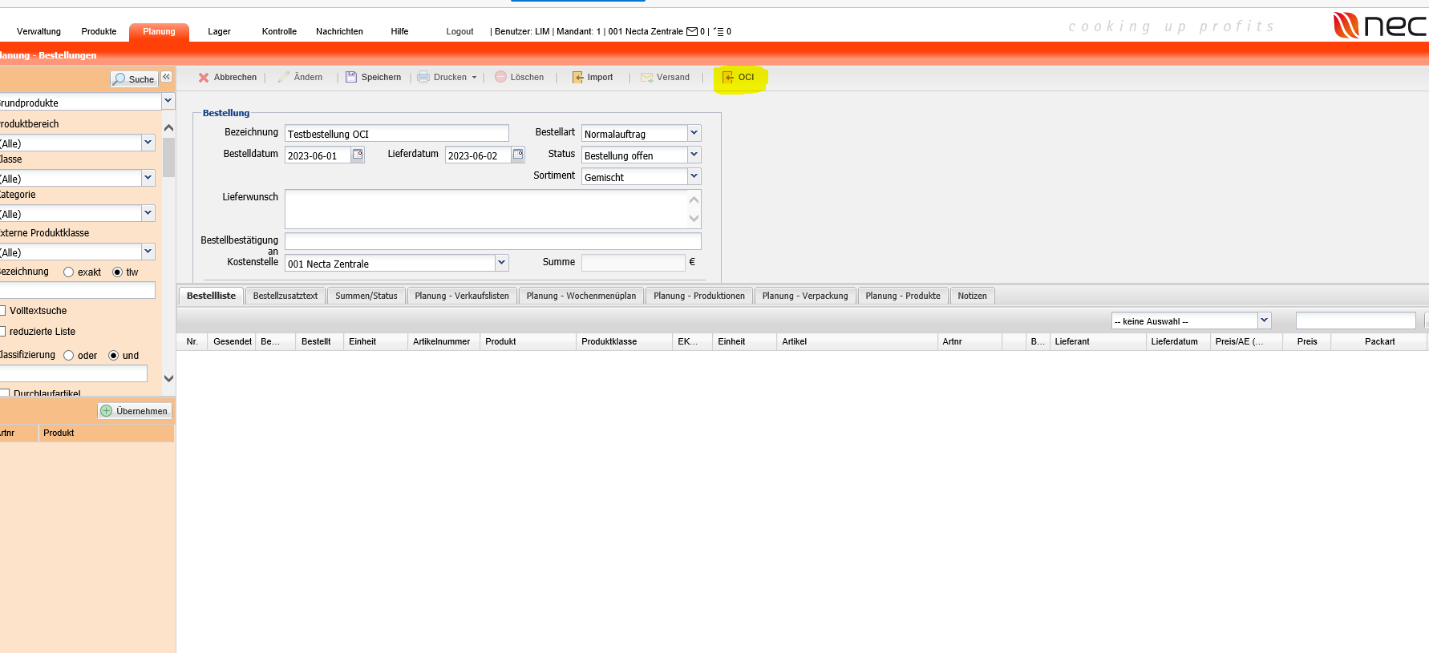
Task: Click the Abbrechen cancel icon
Action: click(x=204, y=78)
